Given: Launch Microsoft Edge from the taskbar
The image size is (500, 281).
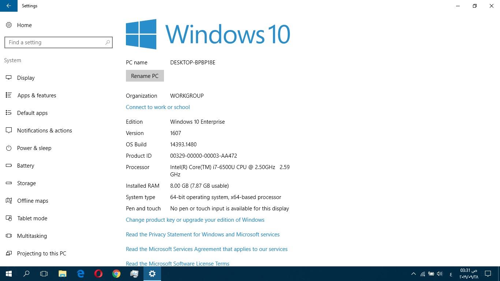Looking at the screenshot, I should click(80, 273).
